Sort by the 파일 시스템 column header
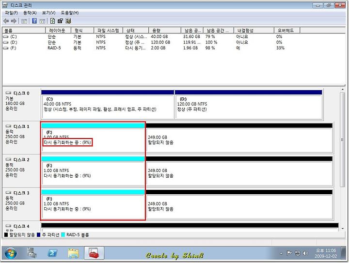The image size is (349, 263). (x=108, y=31)
